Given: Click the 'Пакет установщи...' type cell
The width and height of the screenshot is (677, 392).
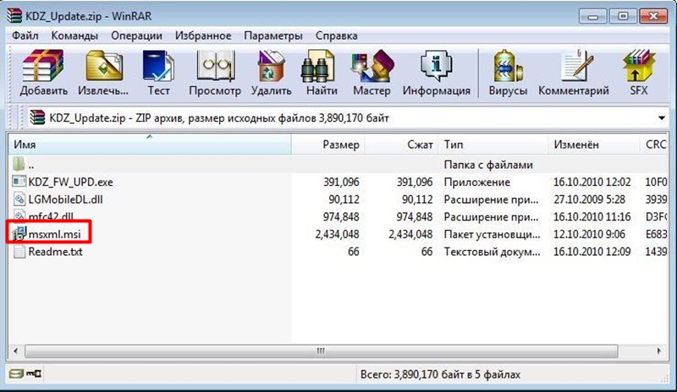Looking at the screenshot, I should [x=492, y=234].
